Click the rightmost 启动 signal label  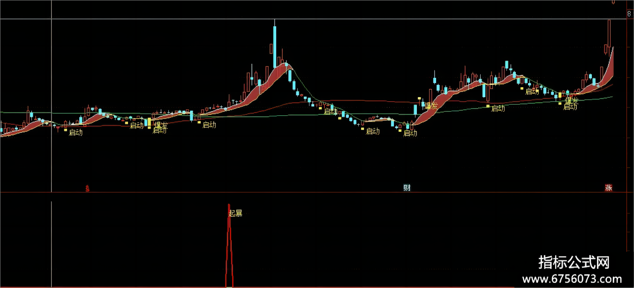click(570, 107)
